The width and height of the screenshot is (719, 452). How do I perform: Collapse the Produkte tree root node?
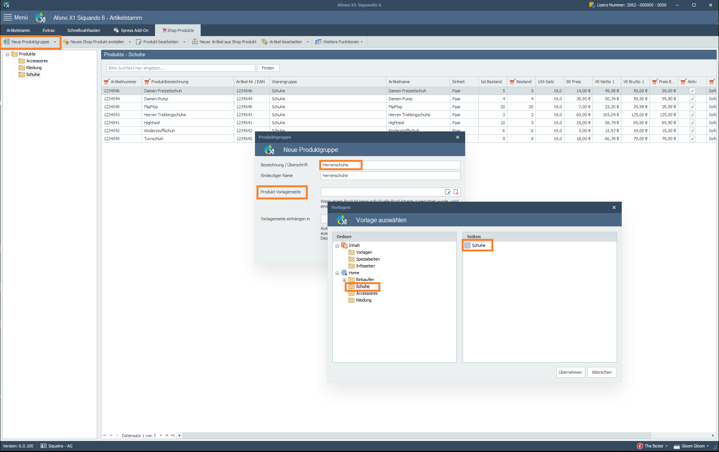click(7, 54)
